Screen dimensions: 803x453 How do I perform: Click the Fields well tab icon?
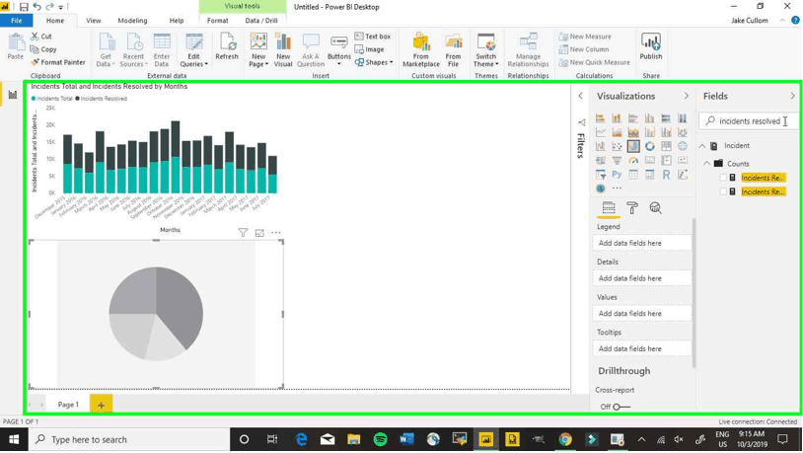(609, 208)
